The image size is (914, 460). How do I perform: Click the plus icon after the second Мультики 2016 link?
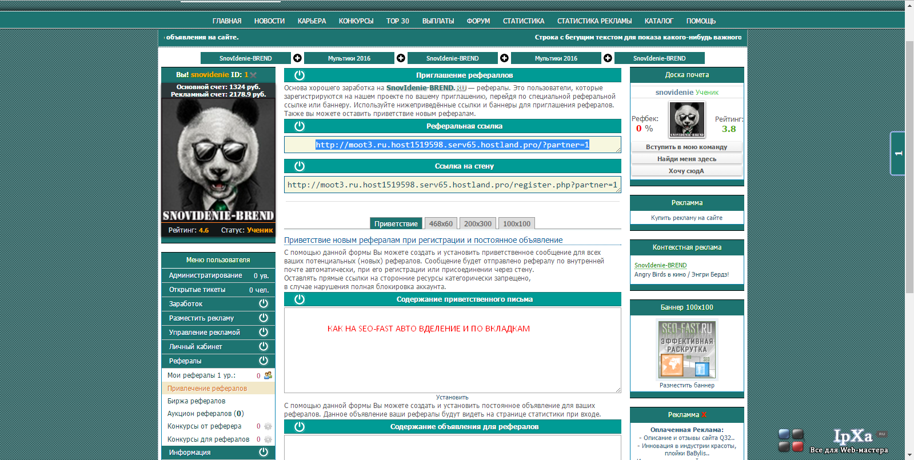(608, 58)
